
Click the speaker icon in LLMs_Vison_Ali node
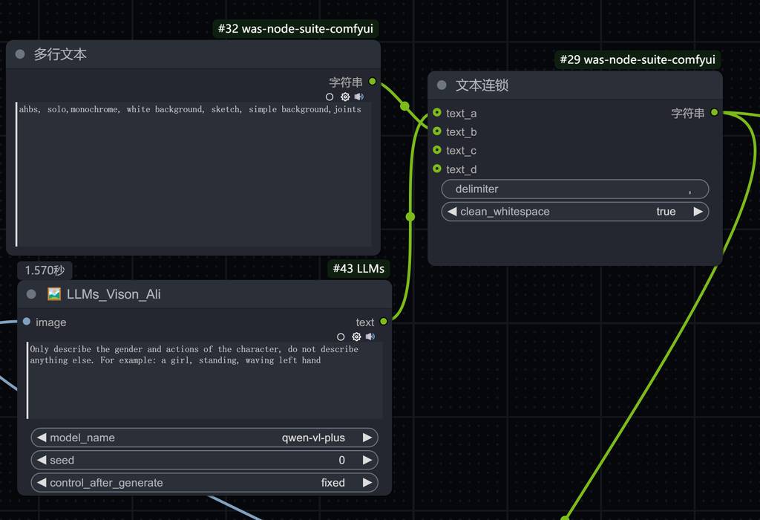tap(370, 337)
